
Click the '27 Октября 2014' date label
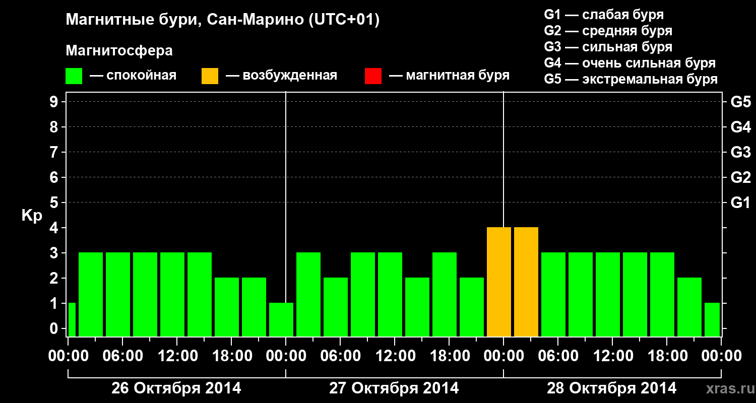[x=394, y=388]
